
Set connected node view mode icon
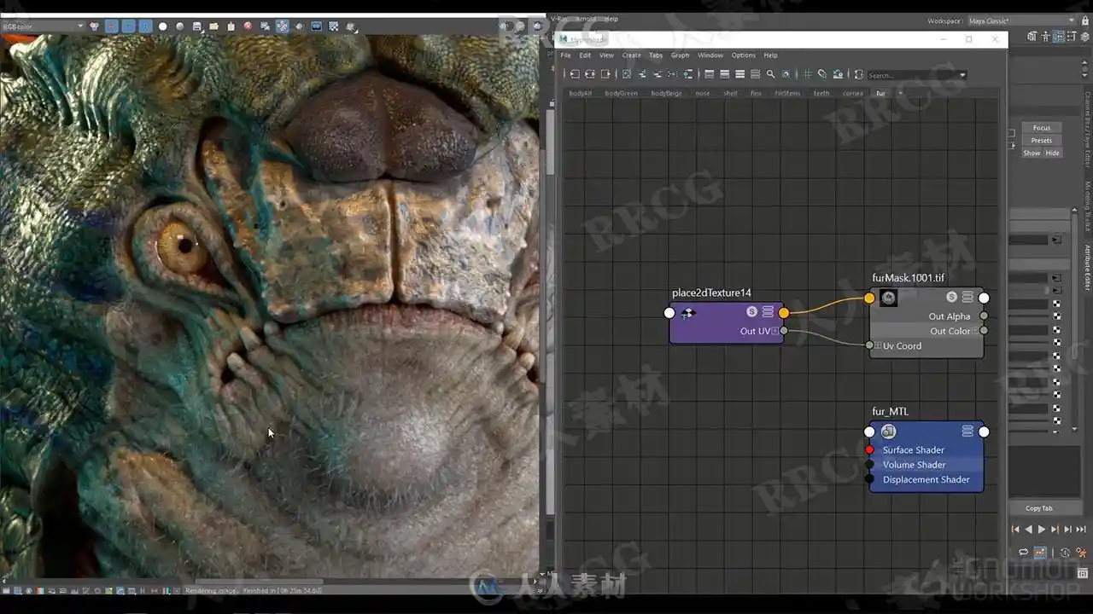[x=724, y=74]
